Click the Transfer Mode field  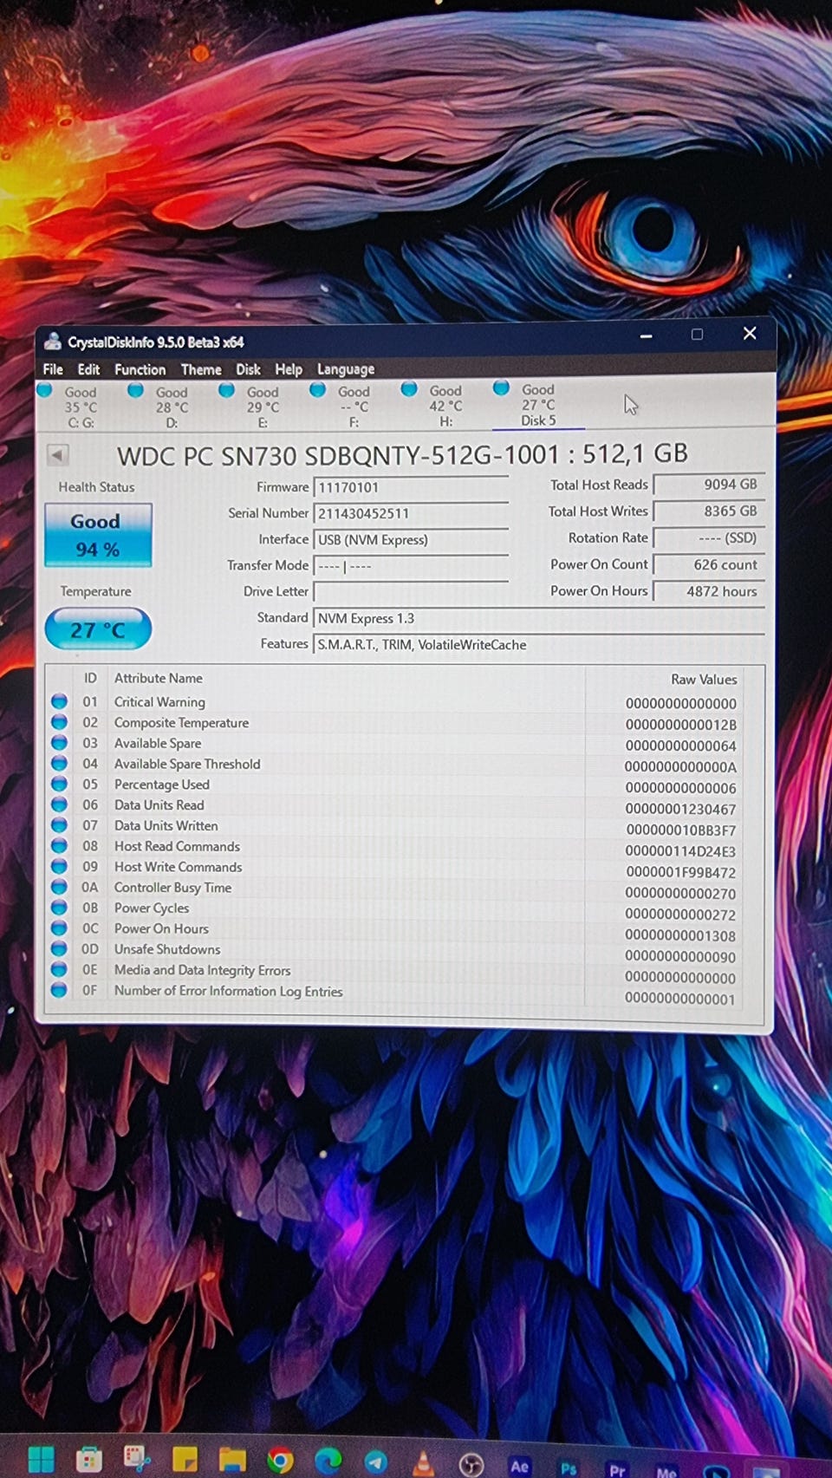tap(411, 566)
